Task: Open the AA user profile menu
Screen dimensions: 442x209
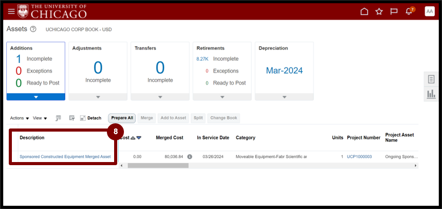Action: tap(430, 11)
